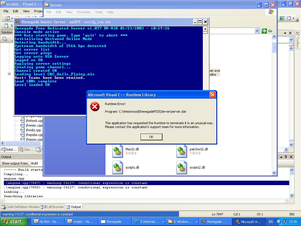This screenshot has height=226, width=301.
Task: Open jfwobj.cpp in the solution tree
Action: pos(33,130)
